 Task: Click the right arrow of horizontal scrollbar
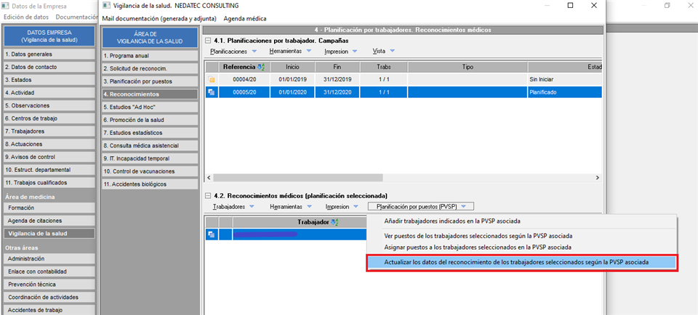[598, 177]
